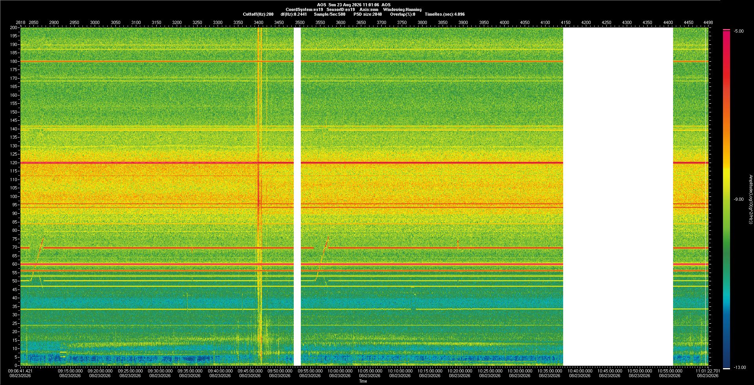Screen dimensions: 754x385
Task: Click the Time axis title
Action: point(363,381)
